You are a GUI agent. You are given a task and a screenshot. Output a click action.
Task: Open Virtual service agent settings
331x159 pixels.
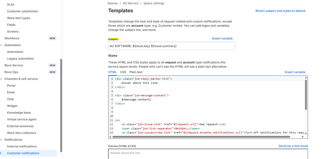pyautogui.click(x=22, y=119)
